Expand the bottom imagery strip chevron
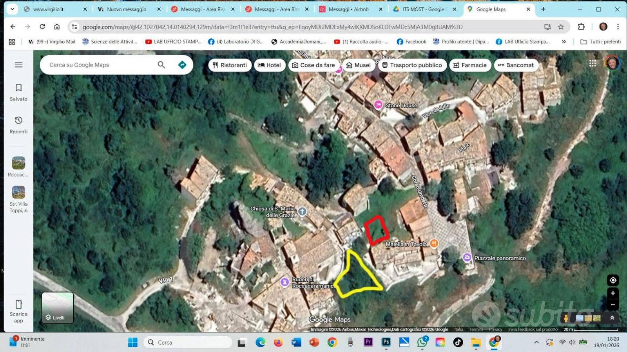627x352 pixels. coord(612,318)
